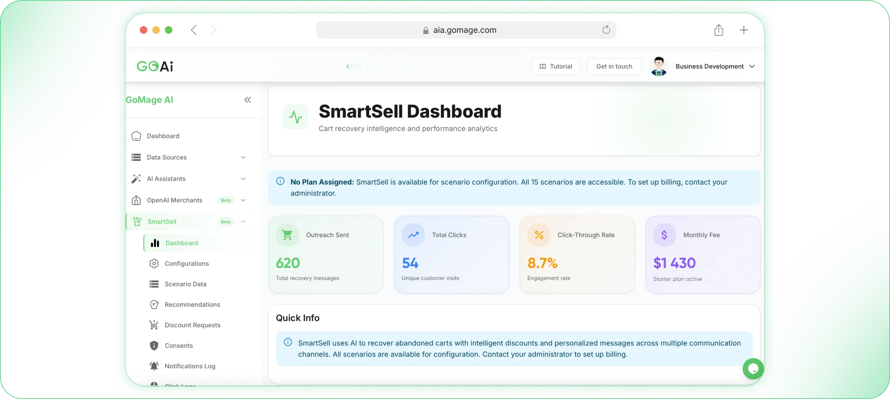The height and width of the screenshot is (399, 890).
Task: Click the Tutorial button
Action: tap(556, 66)
